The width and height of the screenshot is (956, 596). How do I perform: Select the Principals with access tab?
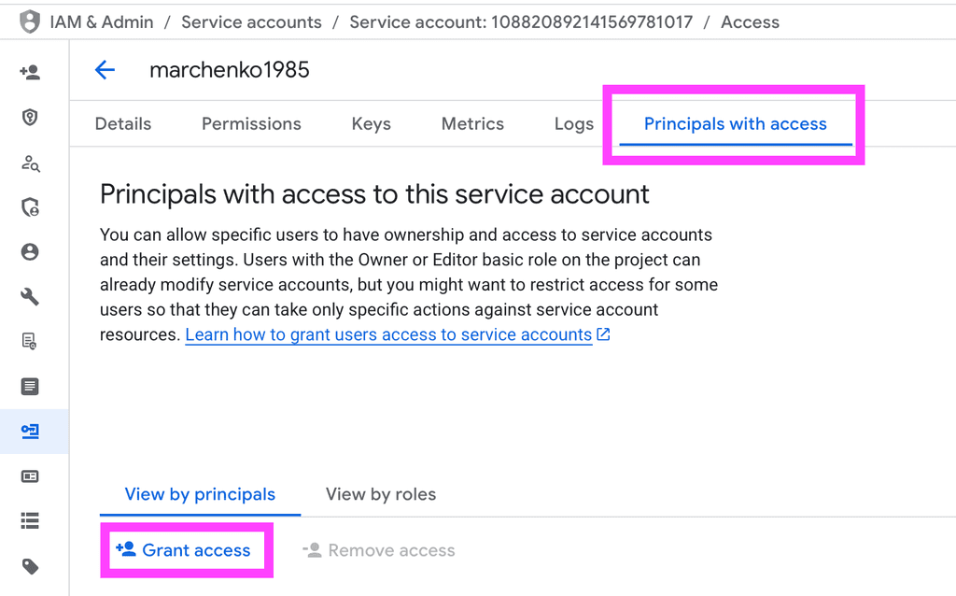(735, 123)
